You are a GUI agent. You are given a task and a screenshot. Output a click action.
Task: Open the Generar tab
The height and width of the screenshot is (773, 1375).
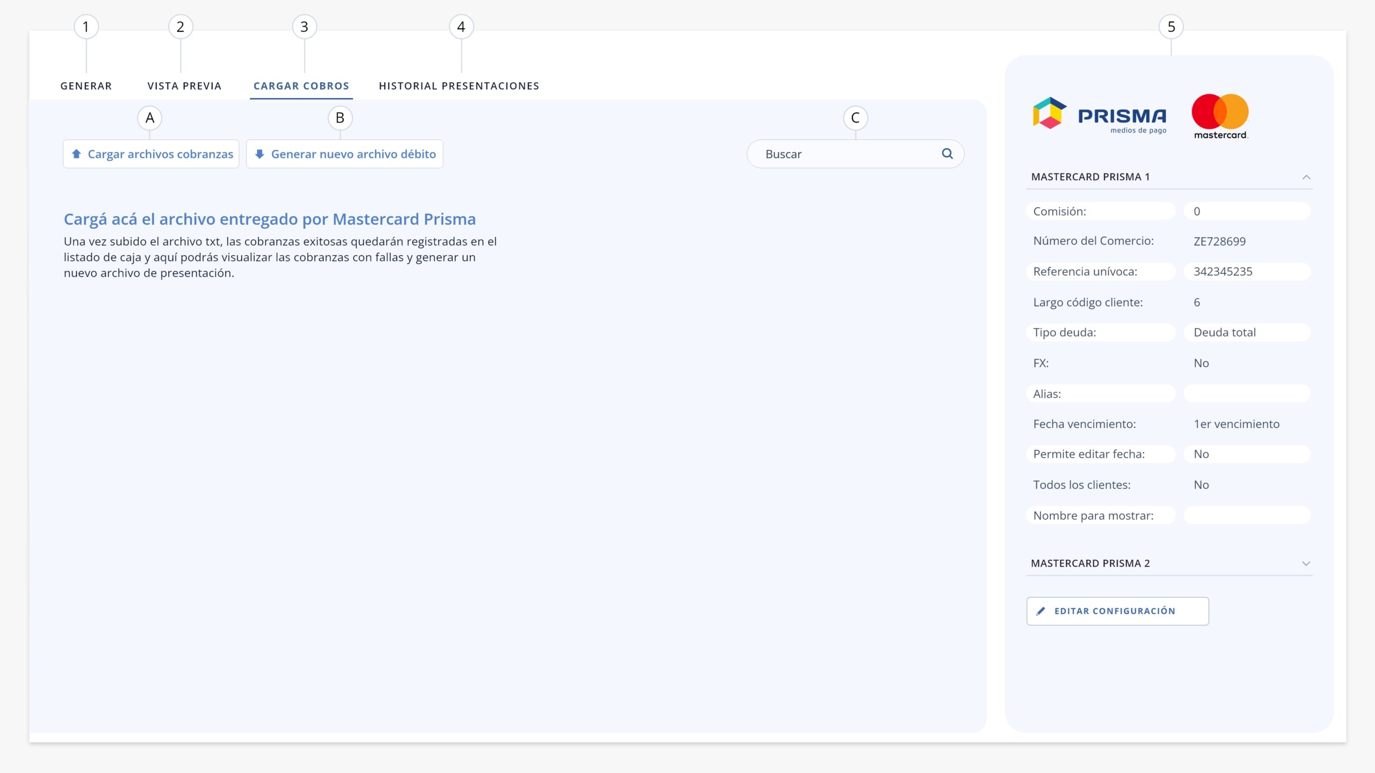(86, 86)
